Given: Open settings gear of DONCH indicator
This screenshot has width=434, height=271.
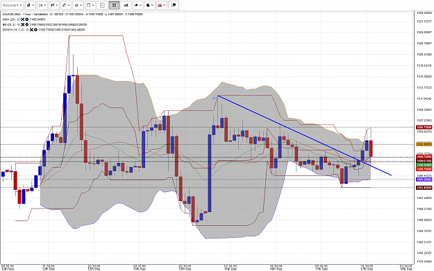Looking at the screenshot, I should click(35, 30).
